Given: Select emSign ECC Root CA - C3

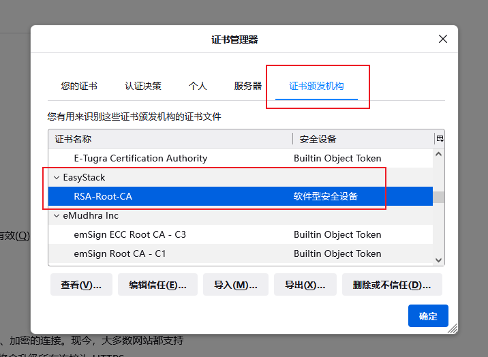Looking at the screenshot, I should point(129,234).
